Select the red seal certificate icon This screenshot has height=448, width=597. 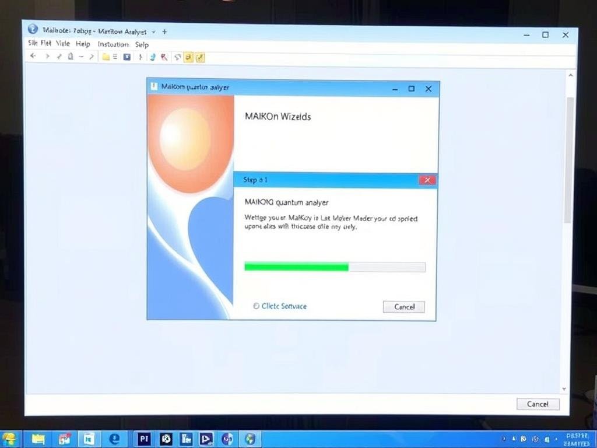tap(164, 57)
